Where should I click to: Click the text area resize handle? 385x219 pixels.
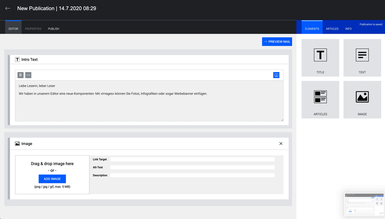282,120
